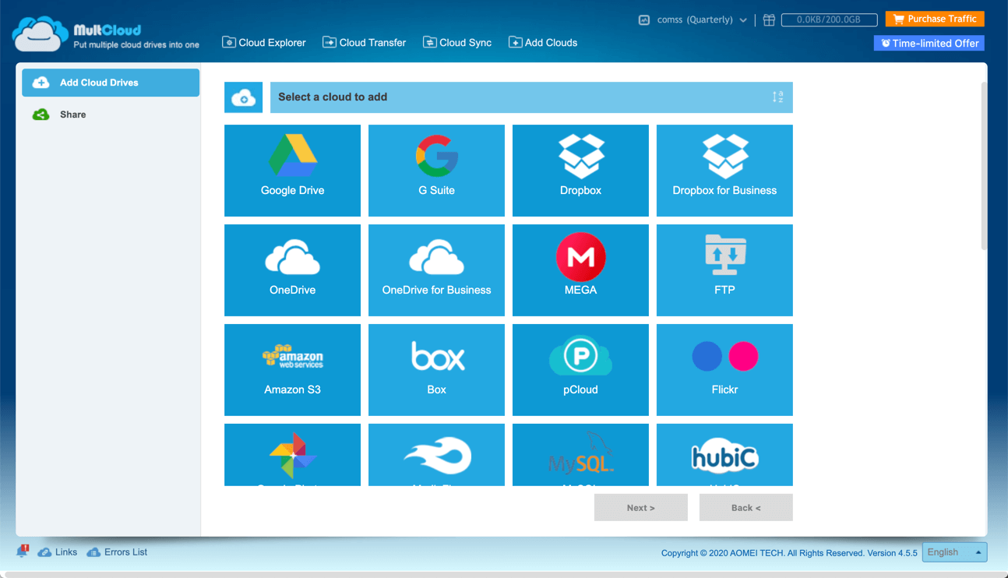1008x578 pixels.
Task: Open the notification bell in the footer
Action: [22, 552]
